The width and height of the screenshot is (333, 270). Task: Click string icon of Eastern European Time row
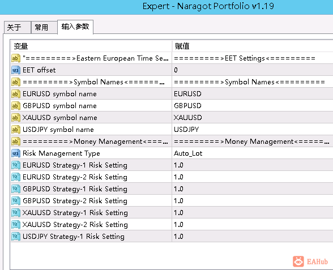(x=16, y=58)
